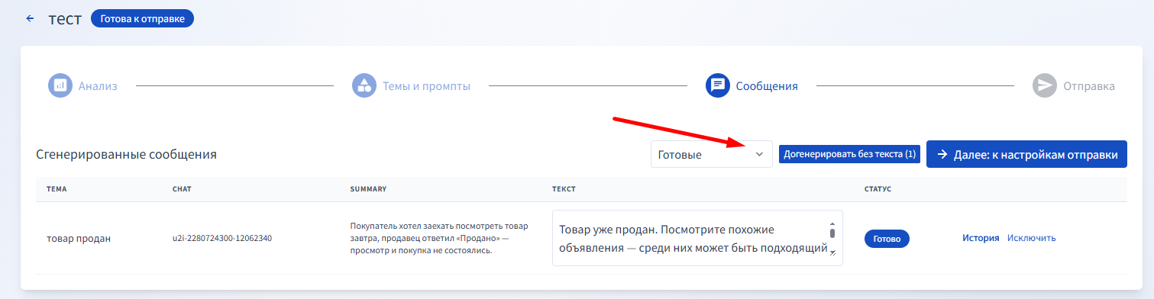Switch to the Отправка step

click(1088, 86)
